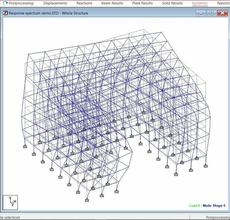230x220 pixels.
Task: Maximize the Whole Structure view window
Action: click(x=211, y=13)
